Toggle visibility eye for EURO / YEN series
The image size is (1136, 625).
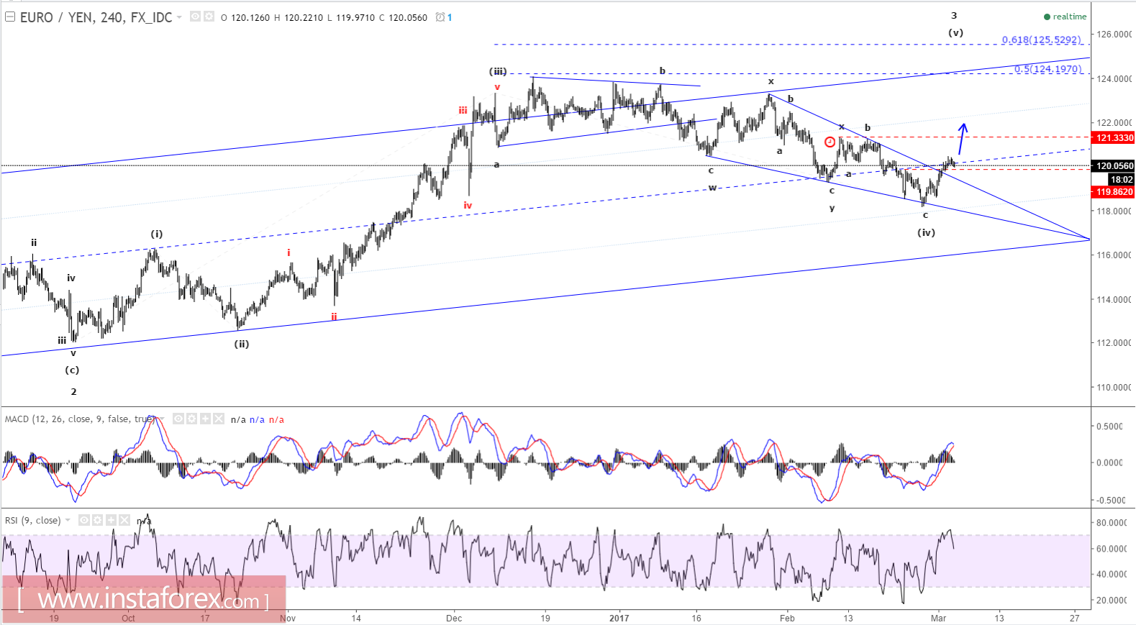tap(196, 17)
